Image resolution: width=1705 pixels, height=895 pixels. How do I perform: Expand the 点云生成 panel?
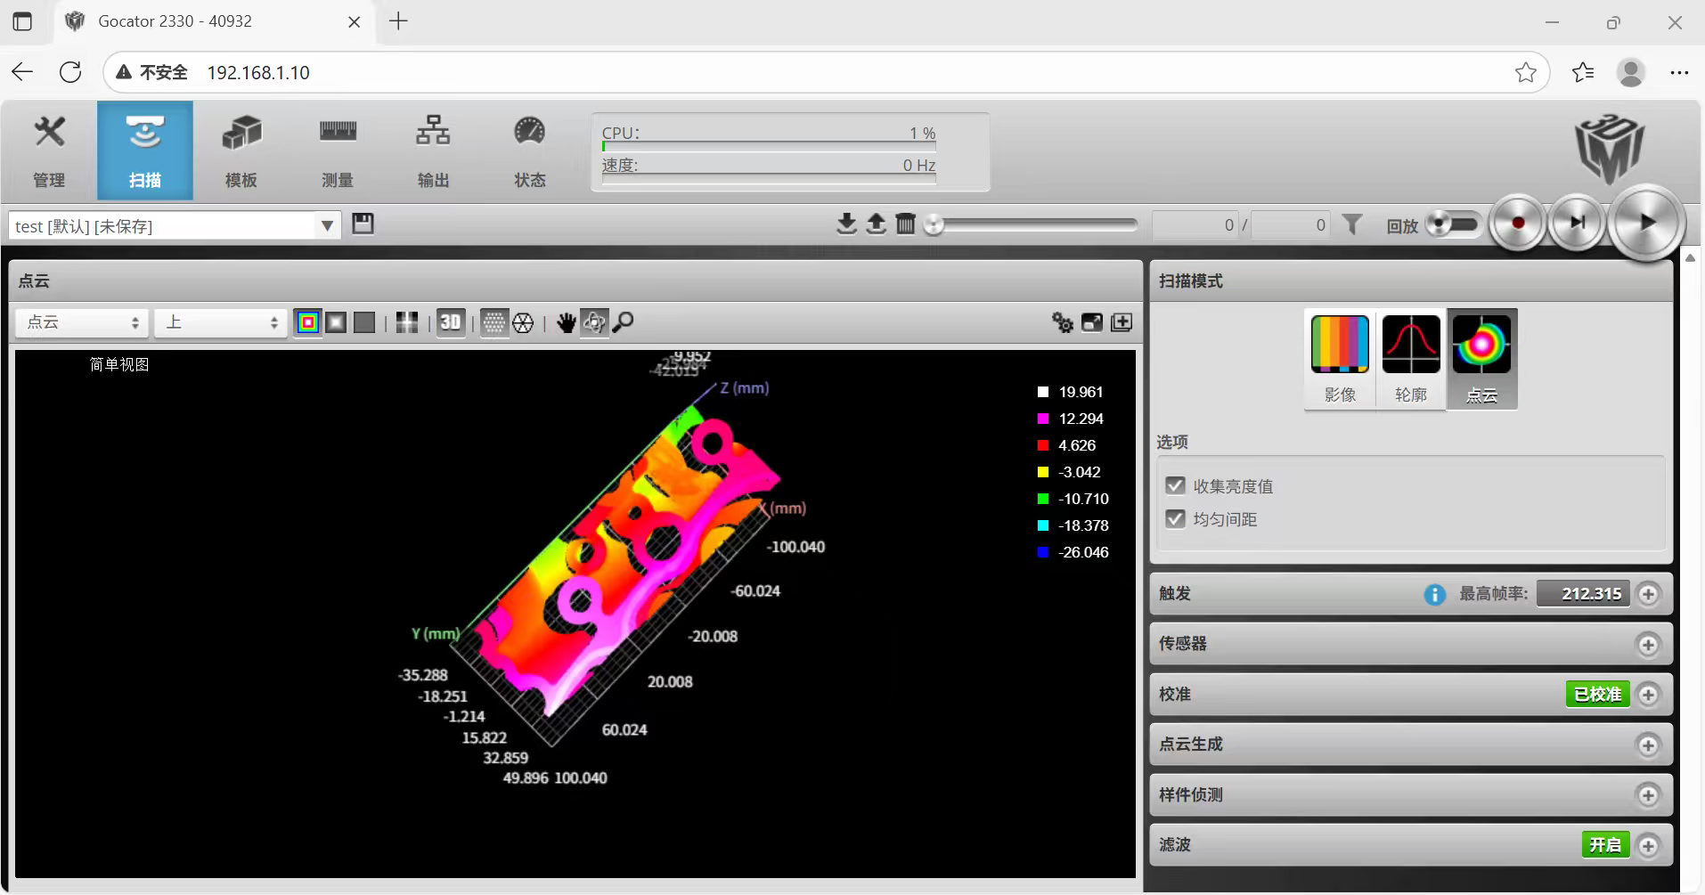pyautogui.click(x=1648, y=744)
